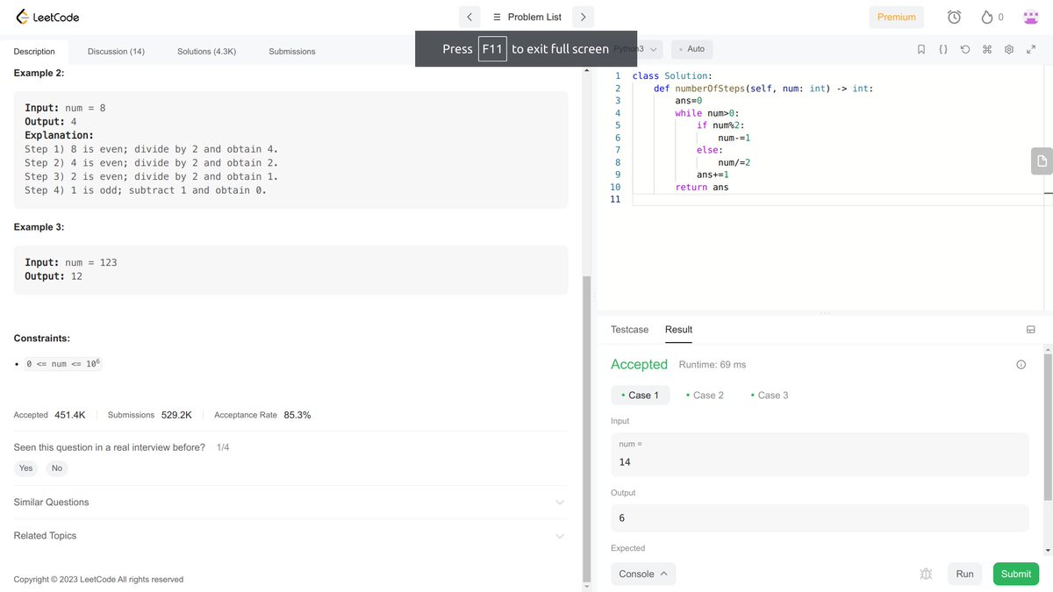The image size is (1053, 592).
Task: Select the Result tab
Action: (x=678, y=330)
